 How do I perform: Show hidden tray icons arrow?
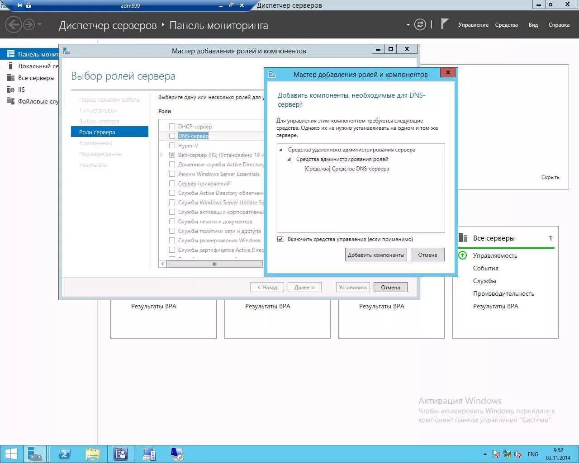pyautogui.click(x=485, y=454)
